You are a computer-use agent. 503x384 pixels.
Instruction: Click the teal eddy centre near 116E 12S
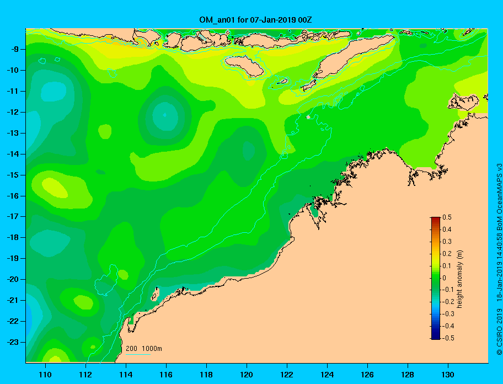tap(165, 116)
